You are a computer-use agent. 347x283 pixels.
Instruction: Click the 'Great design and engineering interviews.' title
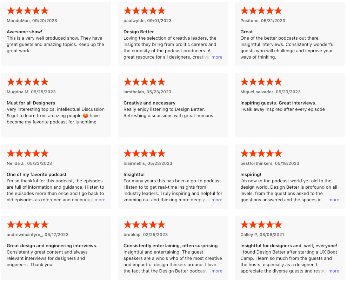point(52,246)
